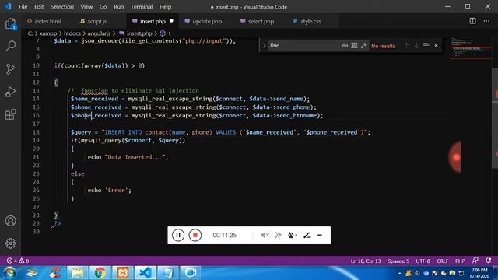
Task: Click 'Ln 16, Col 13' status entry
Action: (x=366, y=261)
